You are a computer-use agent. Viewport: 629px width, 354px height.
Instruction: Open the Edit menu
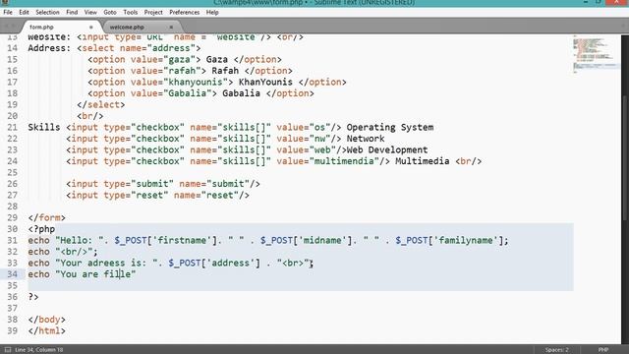[x=24, y=13]
